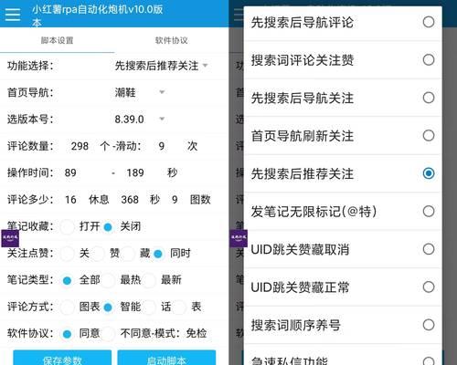Select 打开 for 笔记收藏
The image size is (457, 365).
[x=68, y=226]
